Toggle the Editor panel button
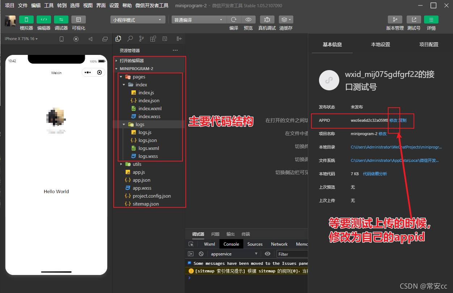453x293 pixels. pos(44,20)
